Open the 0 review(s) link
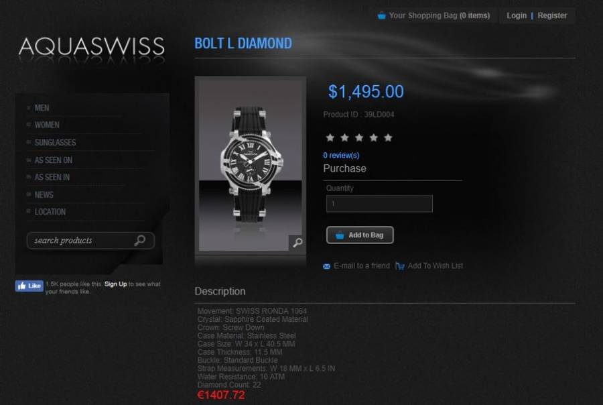The width and height of the screenshot is (603, 405). (341, 155)
